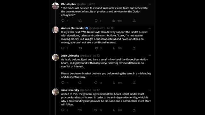The width and height of the screenshot is (205, 115).
Task: Open the Jul 12 timestamp on Christopher's tweet
Action: point(91,4)
